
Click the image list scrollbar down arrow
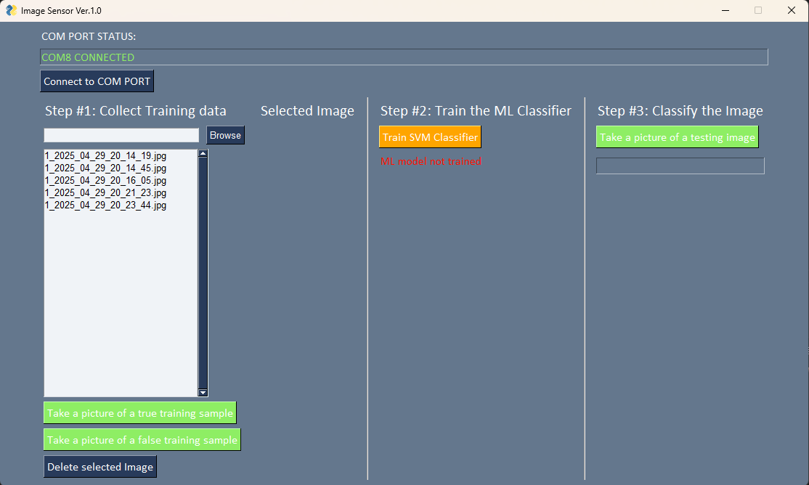(203, 392)
